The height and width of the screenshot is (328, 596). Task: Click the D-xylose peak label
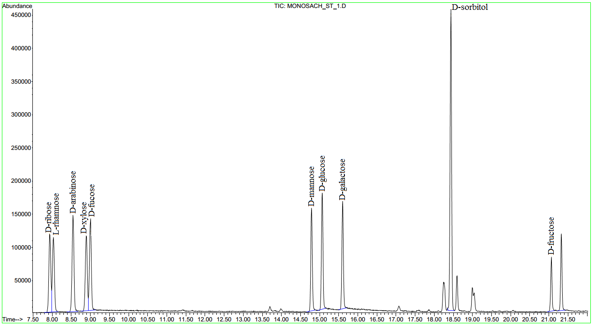(84, 217)
